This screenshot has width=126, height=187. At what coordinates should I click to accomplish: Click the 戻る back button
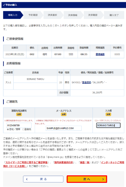pos(43,179)
